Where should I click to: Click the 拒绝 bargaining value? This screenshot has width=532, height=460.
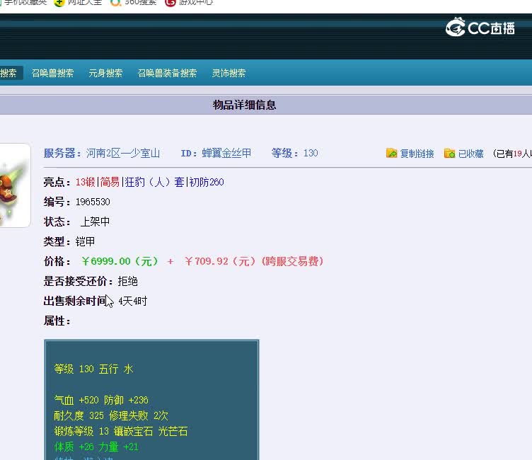pyautogui.click(x=128, y=282)
